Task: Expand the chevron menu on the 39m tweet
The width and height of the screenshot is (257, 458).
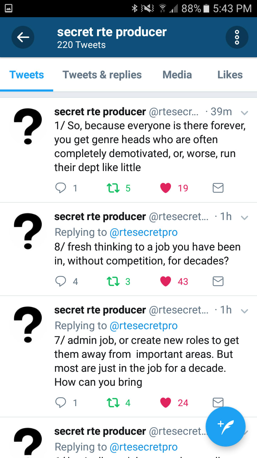Action: 245,113
